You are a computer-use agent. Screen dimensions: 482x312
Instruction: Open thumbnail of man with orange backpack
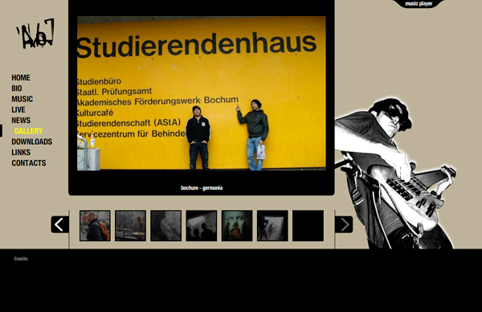[95, 225]
